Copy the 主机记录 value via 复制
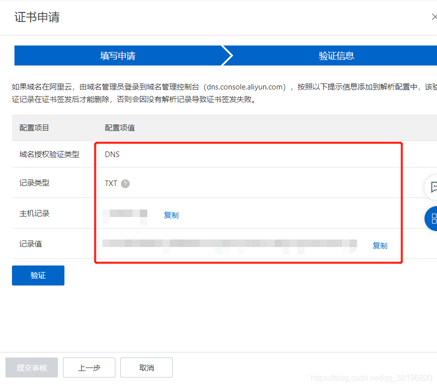 tap(171, 215)
